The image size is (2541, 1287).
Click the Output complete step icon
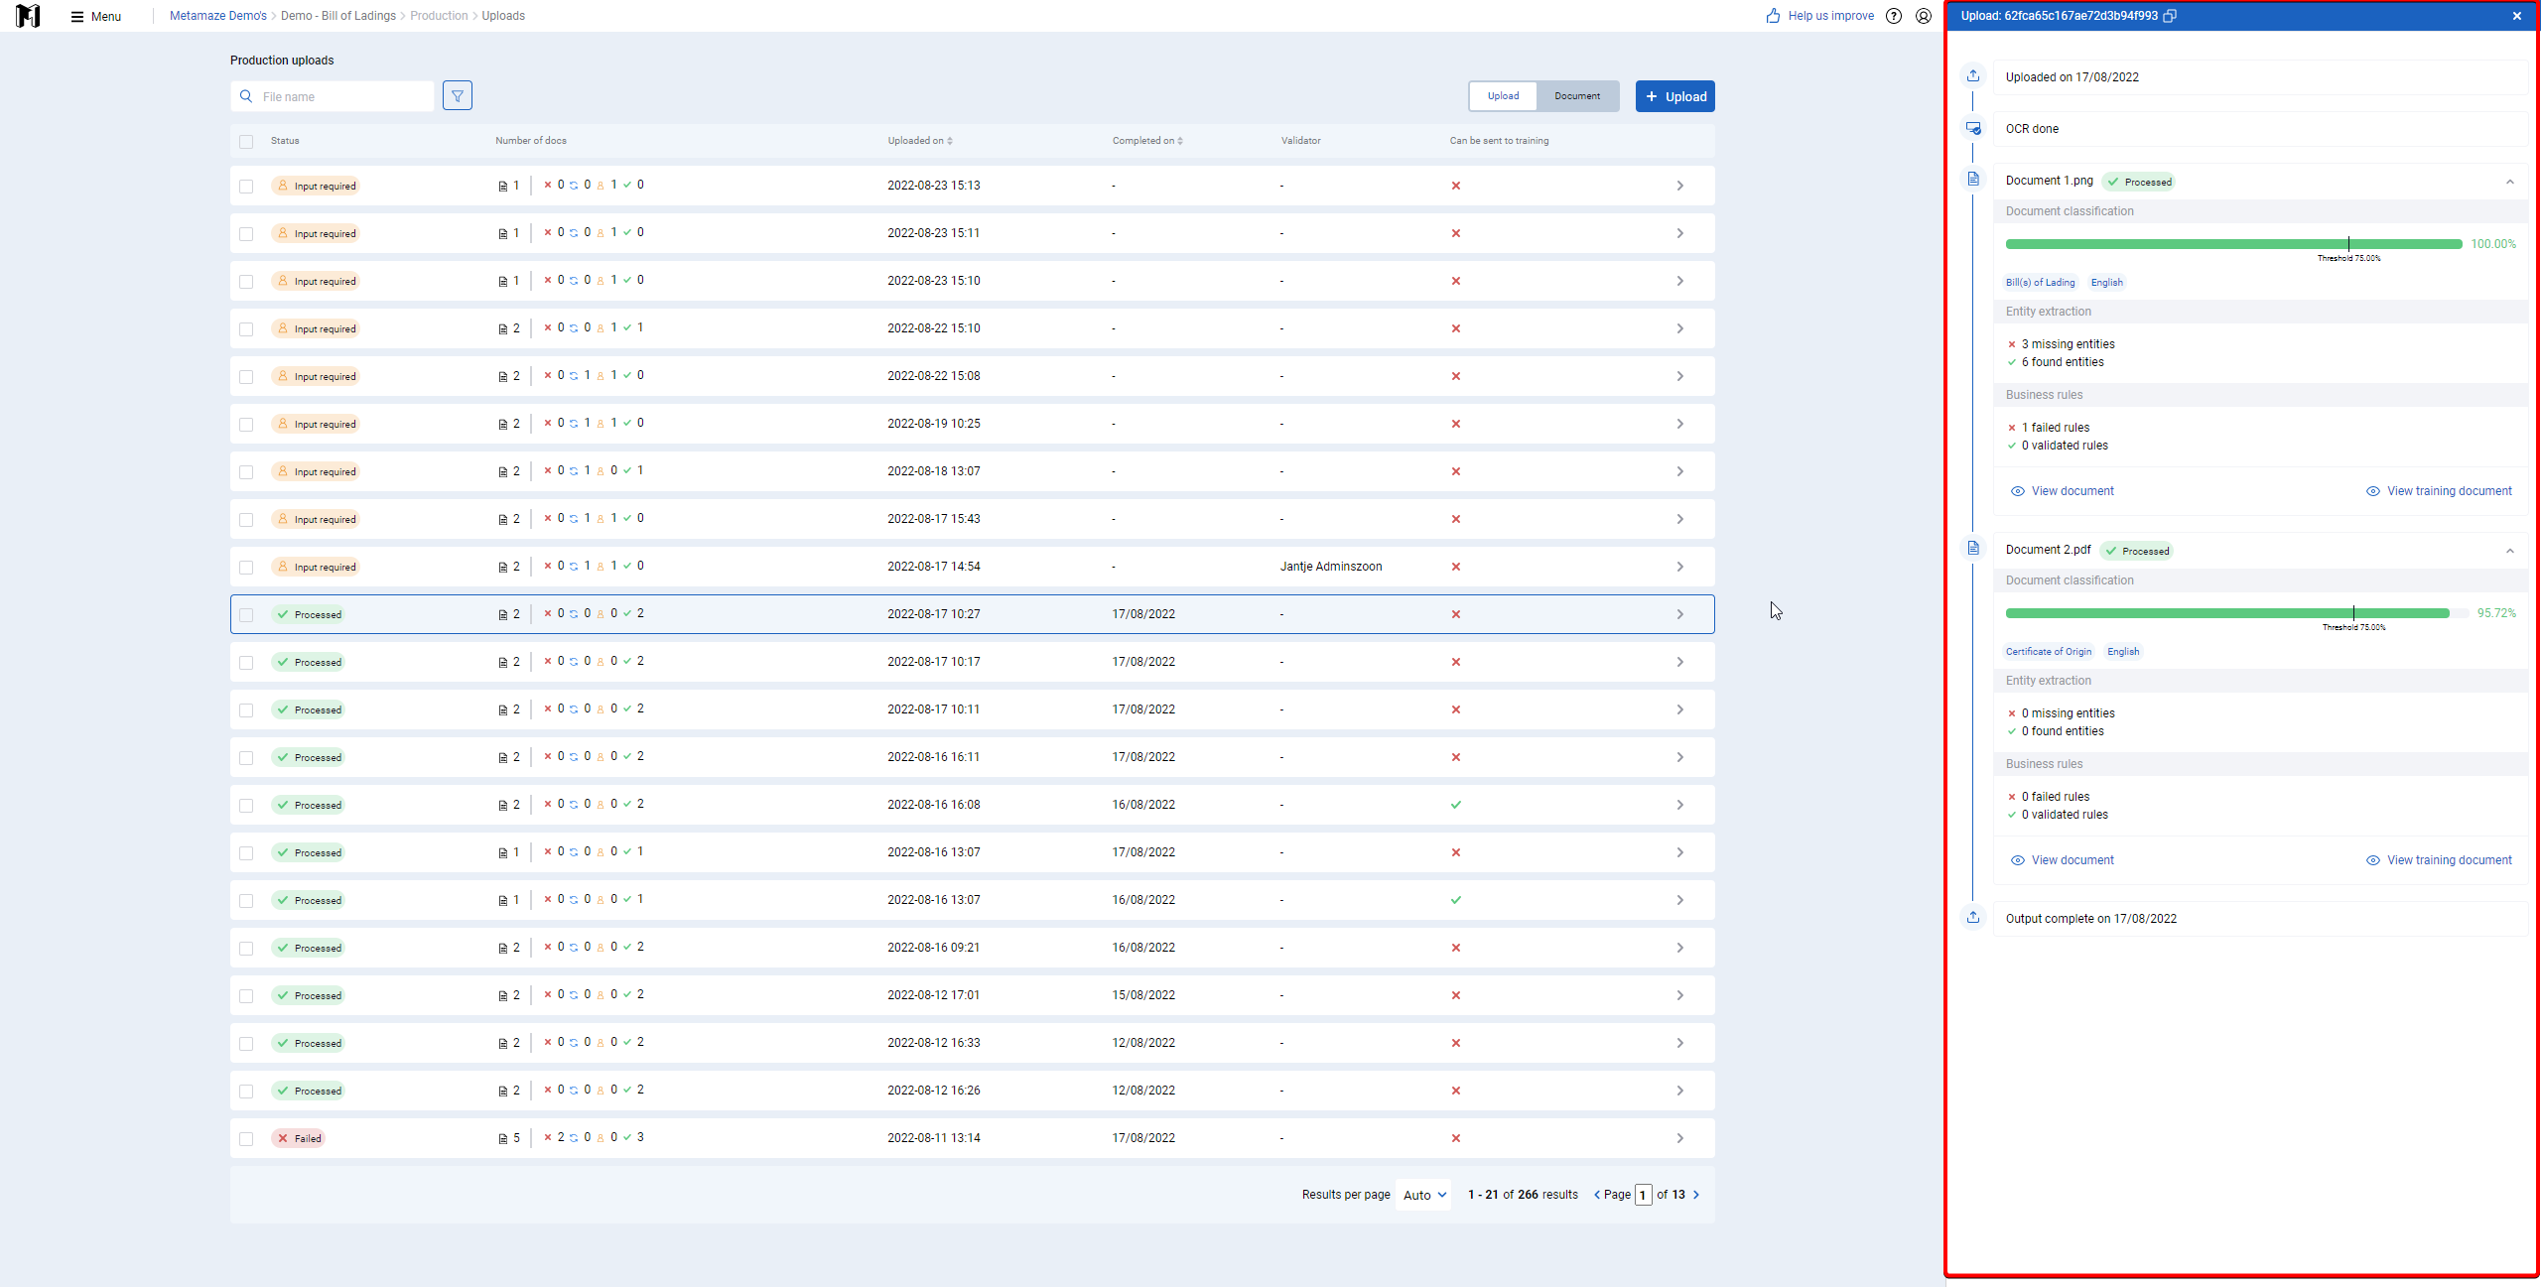click(x=1973, y=918)
